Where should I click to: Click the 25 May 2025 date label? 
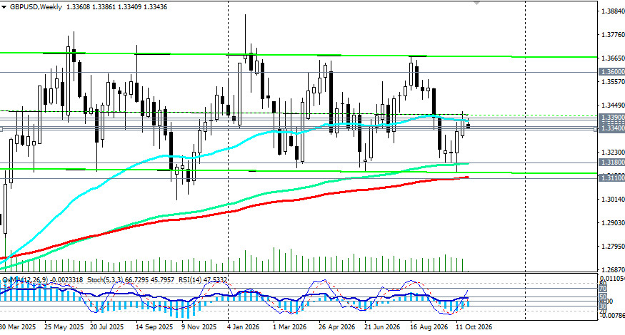(x=64, y=327)
